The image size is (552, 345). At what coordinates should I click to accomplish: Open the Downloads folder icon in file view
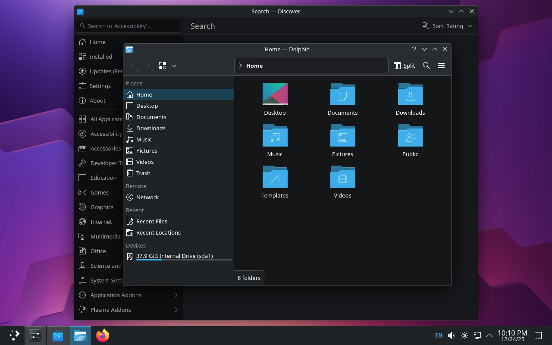tap(410, 94)
